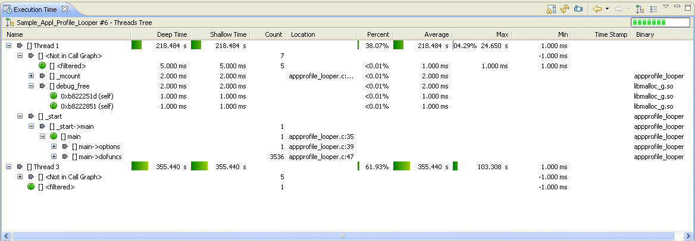Expand the main->dofuncs node

54,157
